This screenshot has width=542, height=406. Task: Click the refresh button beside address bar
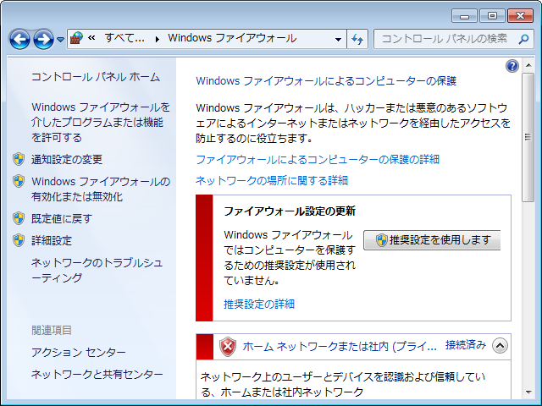357,39
